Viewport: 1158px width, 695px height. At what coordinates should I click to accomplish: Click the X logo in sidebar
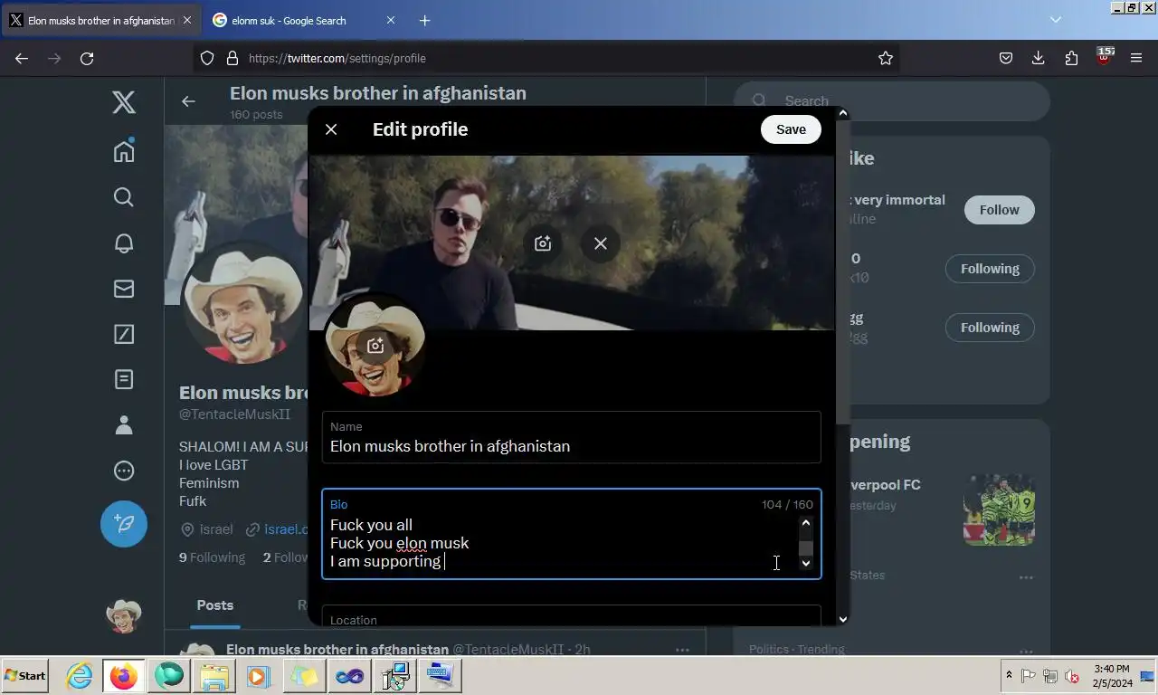tap(124, 101)
